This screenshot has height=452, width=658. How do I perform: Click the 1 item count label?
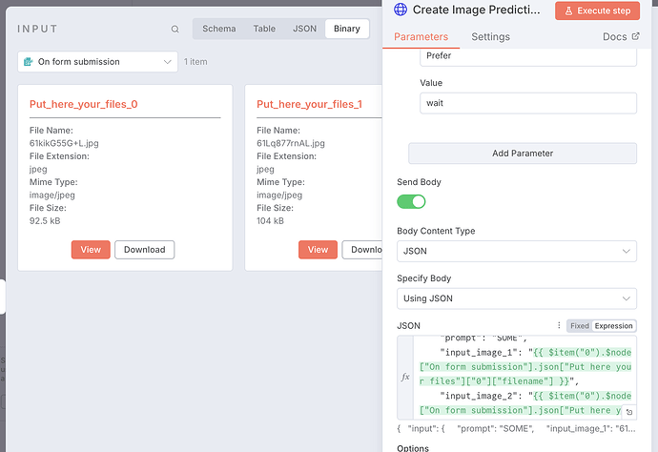tap(195, 62)
